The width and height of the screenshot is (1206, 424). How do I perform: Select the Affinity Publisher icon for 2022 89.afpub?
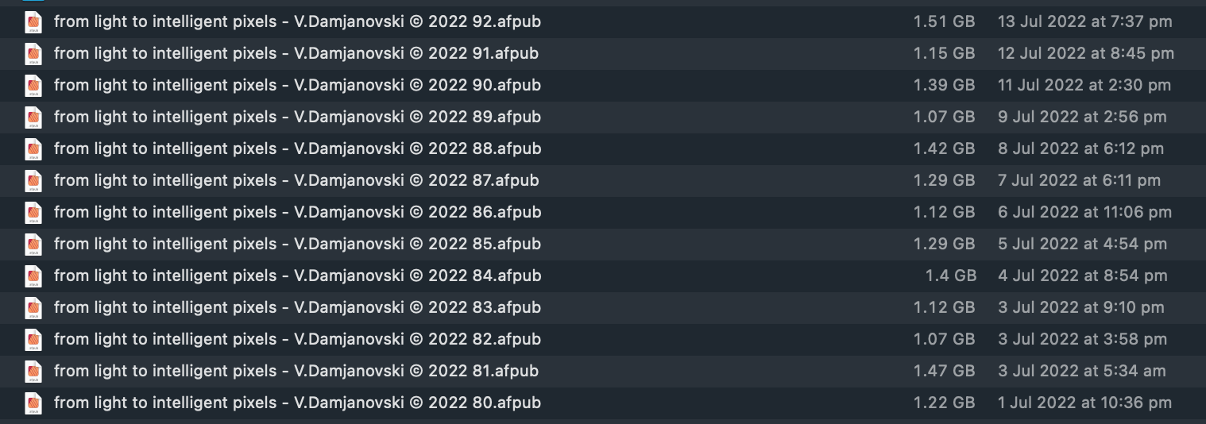[33, 118]
